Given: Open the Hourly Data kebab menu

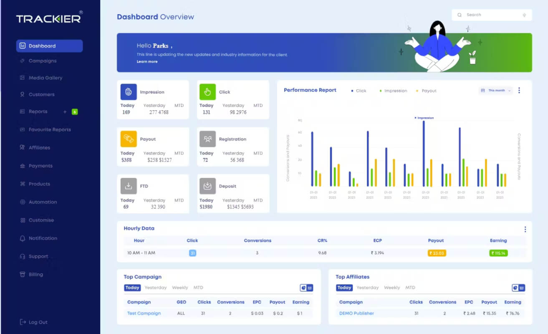Looking at the screenshot, I should 525,229.
